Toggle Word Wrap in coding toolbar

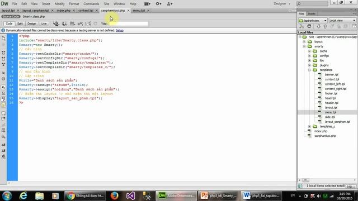(3, 99)
